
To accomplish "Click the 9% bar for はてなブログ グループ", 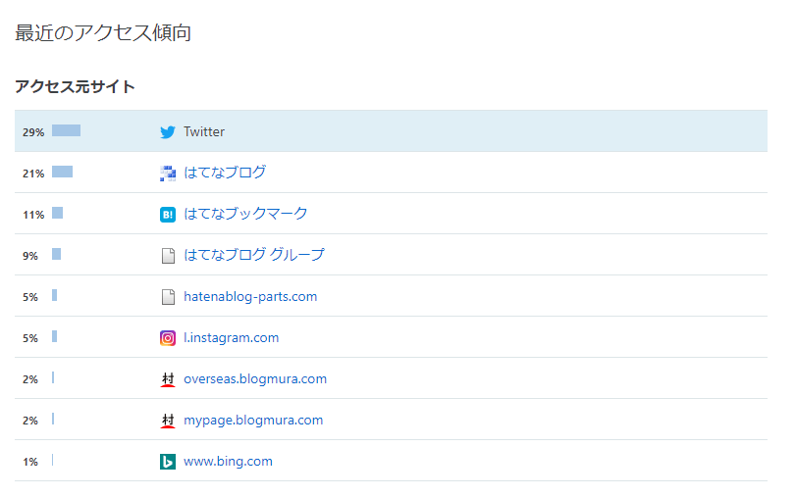I will [56, 254].
